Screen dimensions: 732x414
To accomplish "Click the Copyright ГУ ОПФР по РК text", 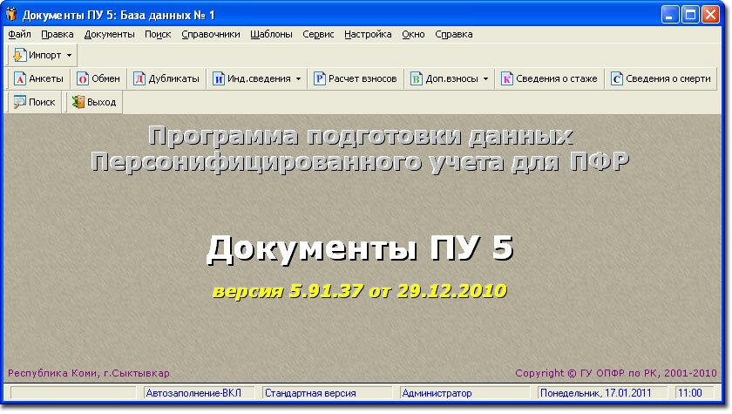I will point(616,373).
